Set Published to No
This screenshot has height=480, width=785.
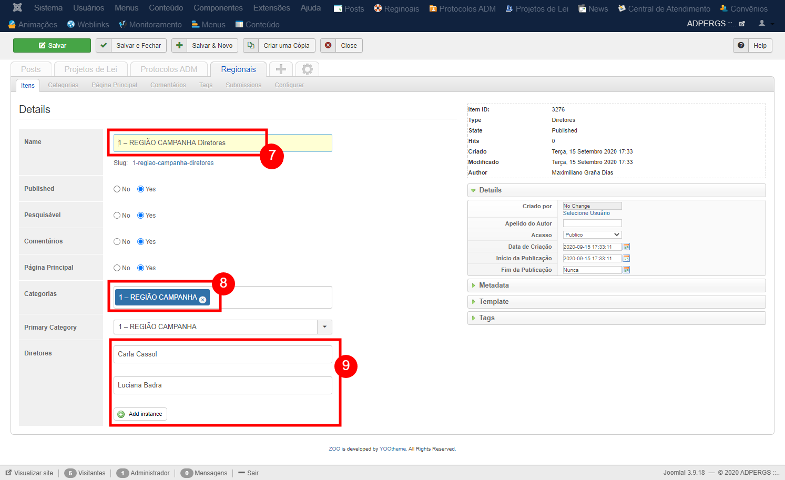pos(117,189)
